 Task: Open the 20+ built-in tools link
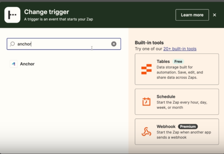(x=180, y=49)
